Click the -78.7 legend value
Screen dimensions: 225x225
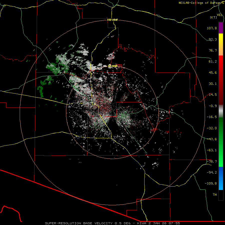click(x=212, y=161)
